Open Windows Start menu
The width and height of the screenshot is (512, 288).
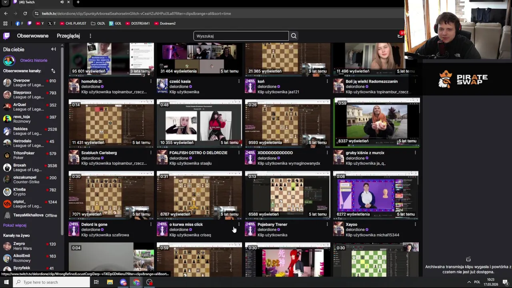point(6,282)
